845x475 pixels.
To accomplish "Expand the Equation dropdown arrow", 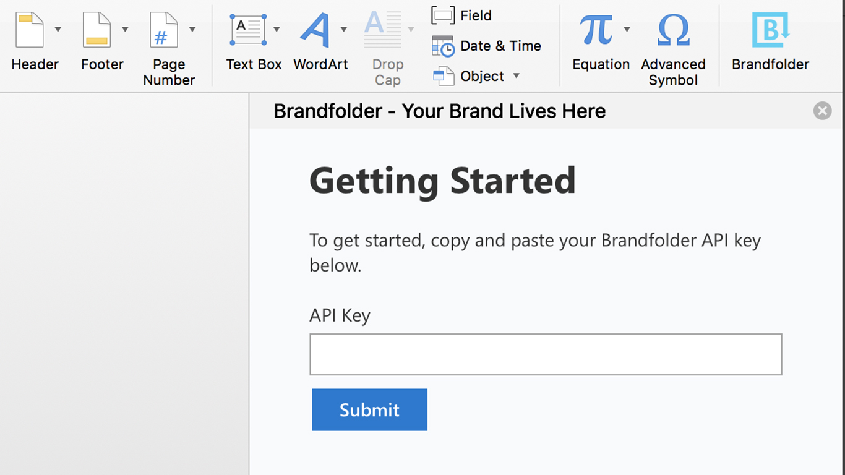I will tap(627, 29).
